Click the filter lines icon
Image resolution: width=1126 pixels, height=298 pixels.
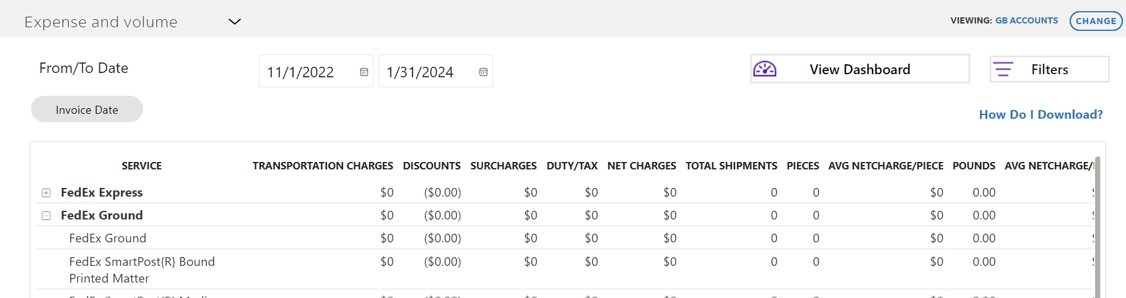pos(1003,69)
